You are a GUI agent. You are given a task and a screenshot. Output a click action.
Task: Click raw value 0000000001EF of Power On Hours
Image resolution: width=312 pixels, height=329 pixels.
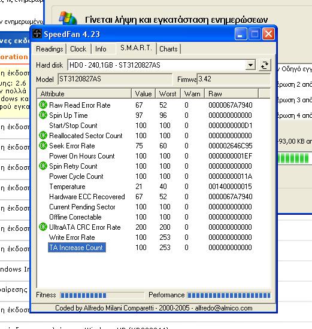coord(231,156)
